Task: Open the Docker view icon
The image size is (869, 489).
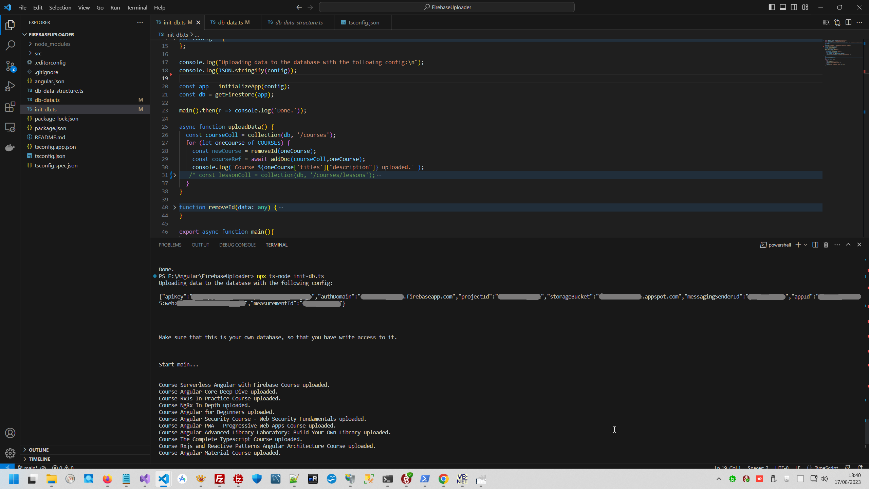Action: (10, 148)
